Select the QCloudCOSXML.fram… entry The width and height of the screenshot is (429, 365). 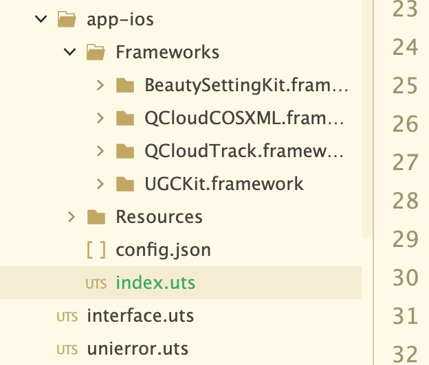coord(244,118)
